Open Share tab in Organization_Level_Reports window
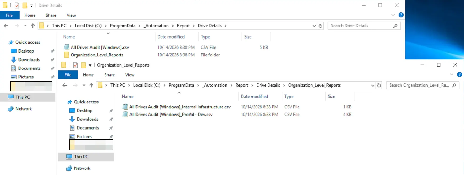This screenshot has height=175, width=464. pyautogui.click(x=110, y=75)
